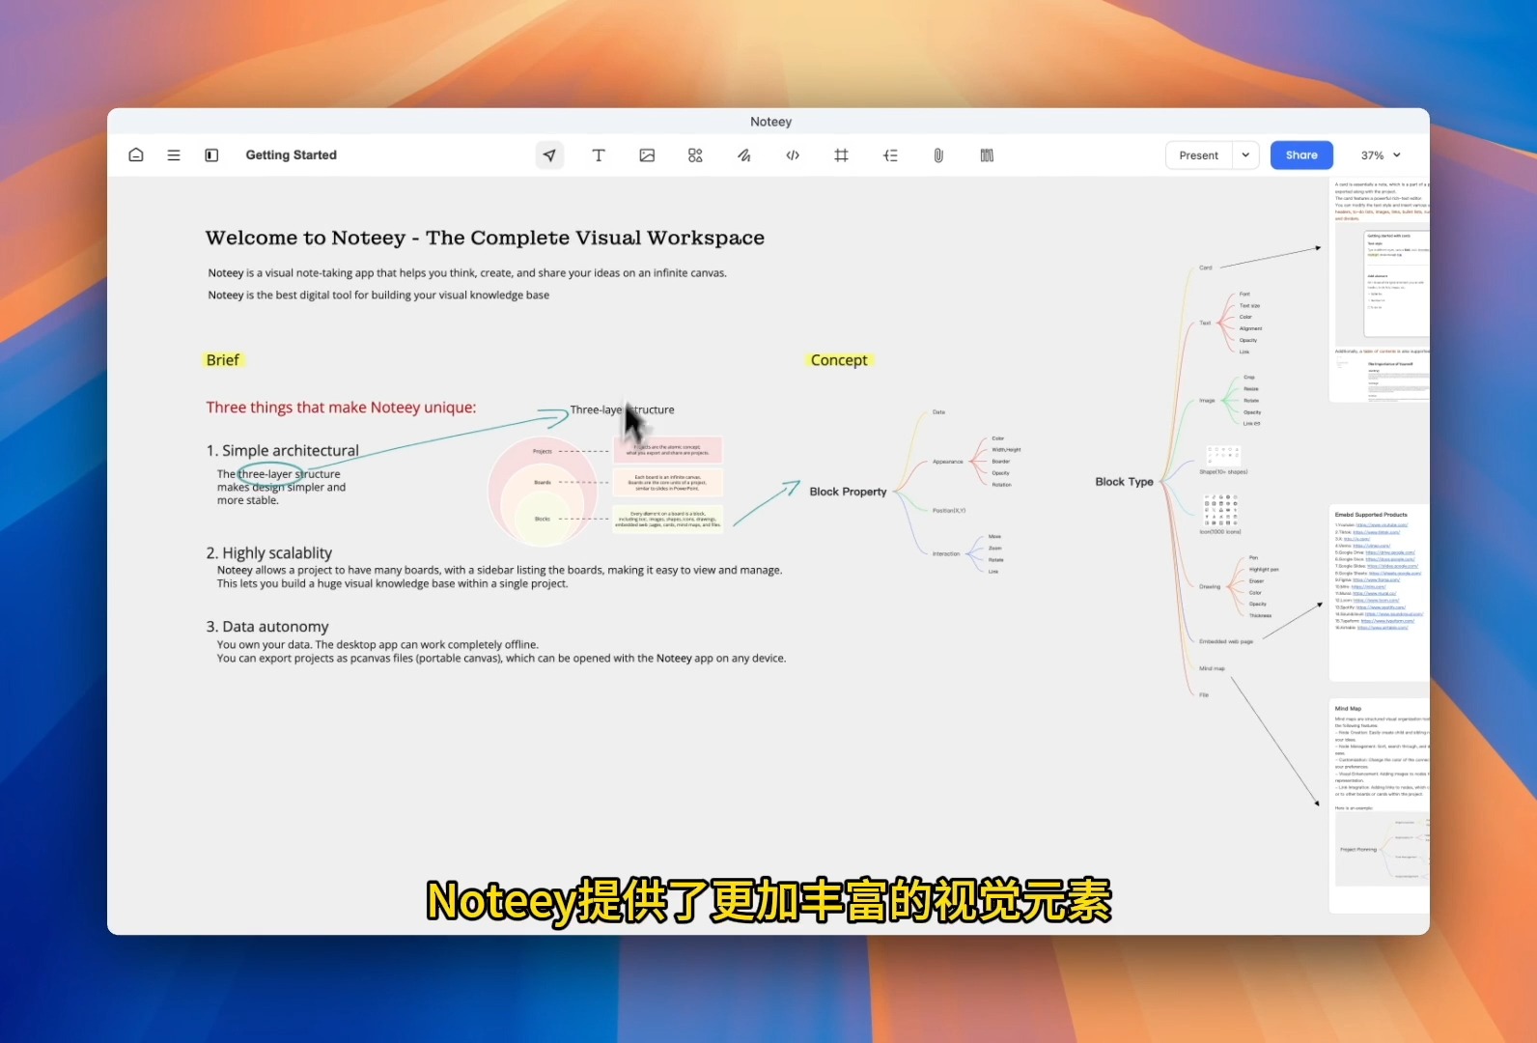Expand the Present options dropdown arrow
Viewport: 1537px width, 1043px height.
point(1245,155)
